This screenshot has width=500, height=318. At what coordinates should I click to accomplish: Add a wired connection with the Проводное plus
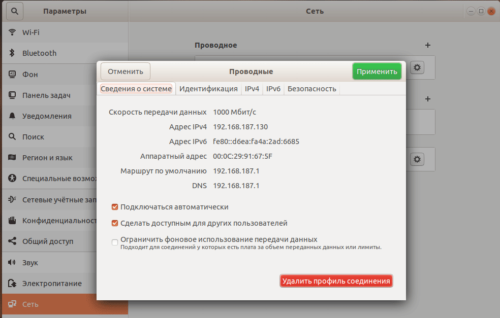pos(428,45)
